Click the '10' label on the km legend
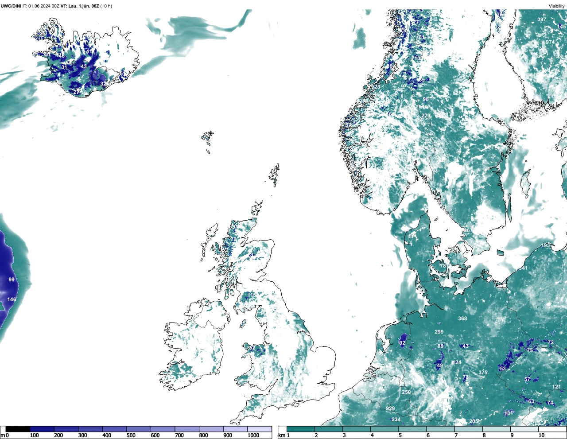Screen dimensions: 567x439 541,435
